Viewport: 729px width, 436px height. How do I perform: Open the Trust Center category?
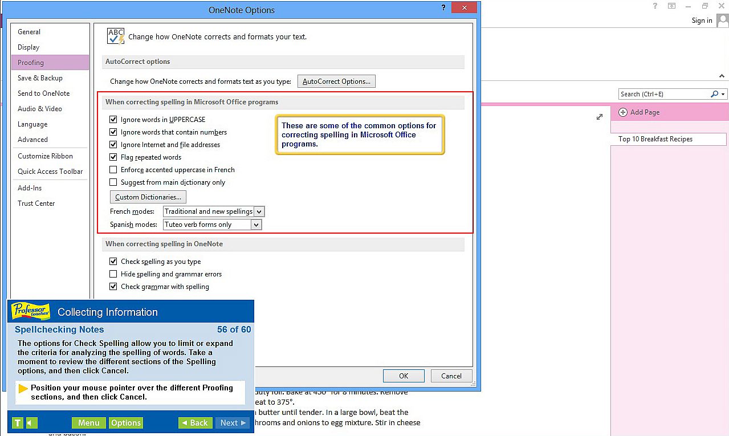[50, 203]
